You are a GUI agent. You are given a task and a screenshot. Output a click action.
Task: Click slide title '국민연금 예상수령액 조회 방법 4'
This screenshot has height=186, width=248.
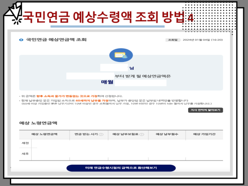[x=108, y=17]
